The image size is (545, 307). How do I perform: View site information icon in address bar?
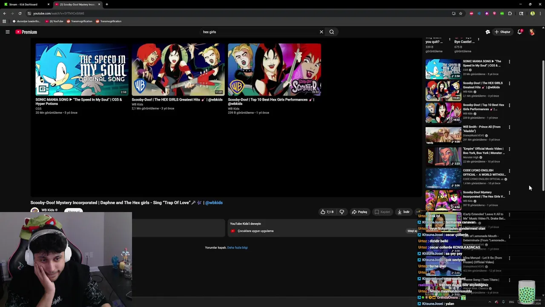pyautogui.click(x=29, y=13)
